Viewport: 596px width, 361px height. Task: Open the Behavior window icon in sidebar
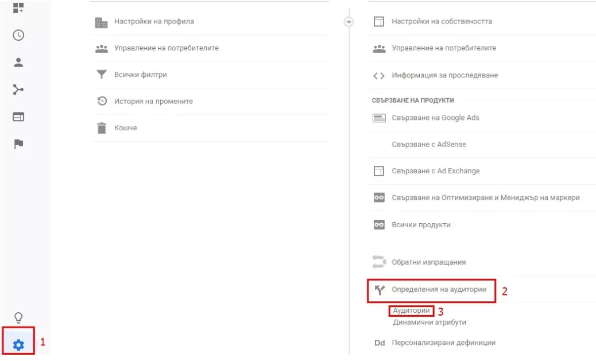point(18,117)
